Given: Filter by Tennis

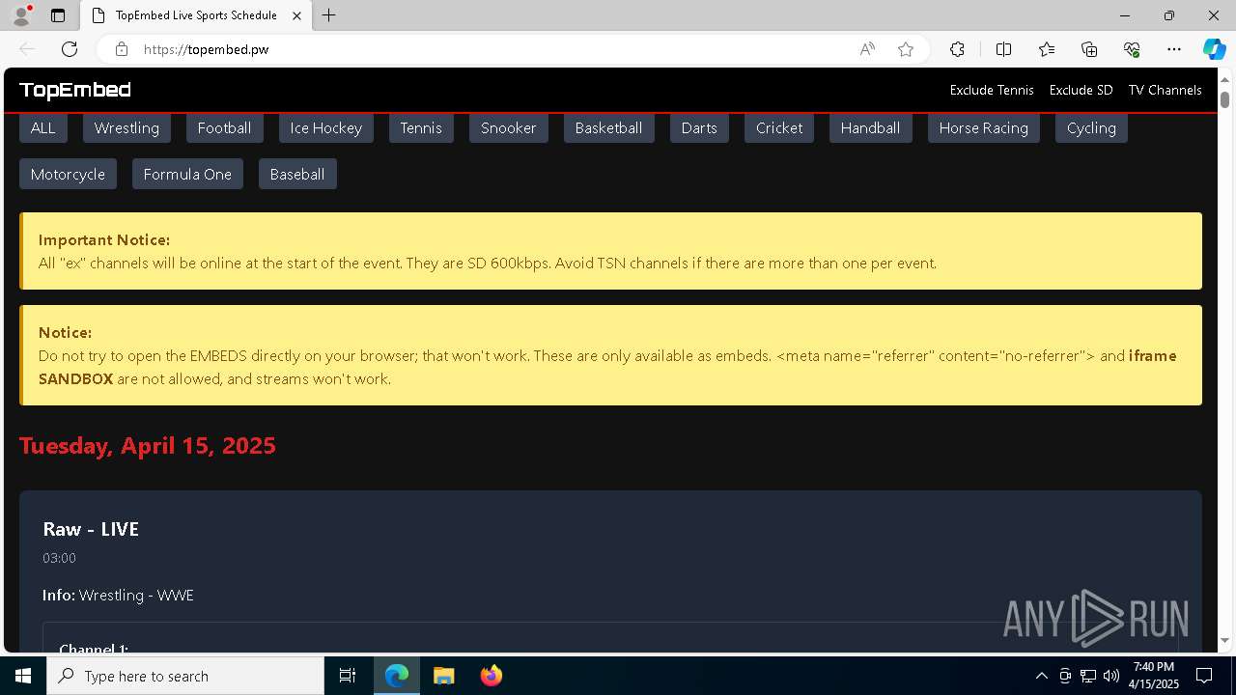Looking at the screenshot, I should pos(421,127).
